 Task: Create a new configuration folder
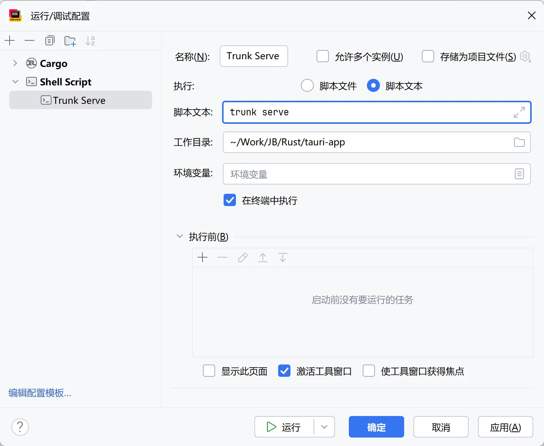(x=70, y=41)
